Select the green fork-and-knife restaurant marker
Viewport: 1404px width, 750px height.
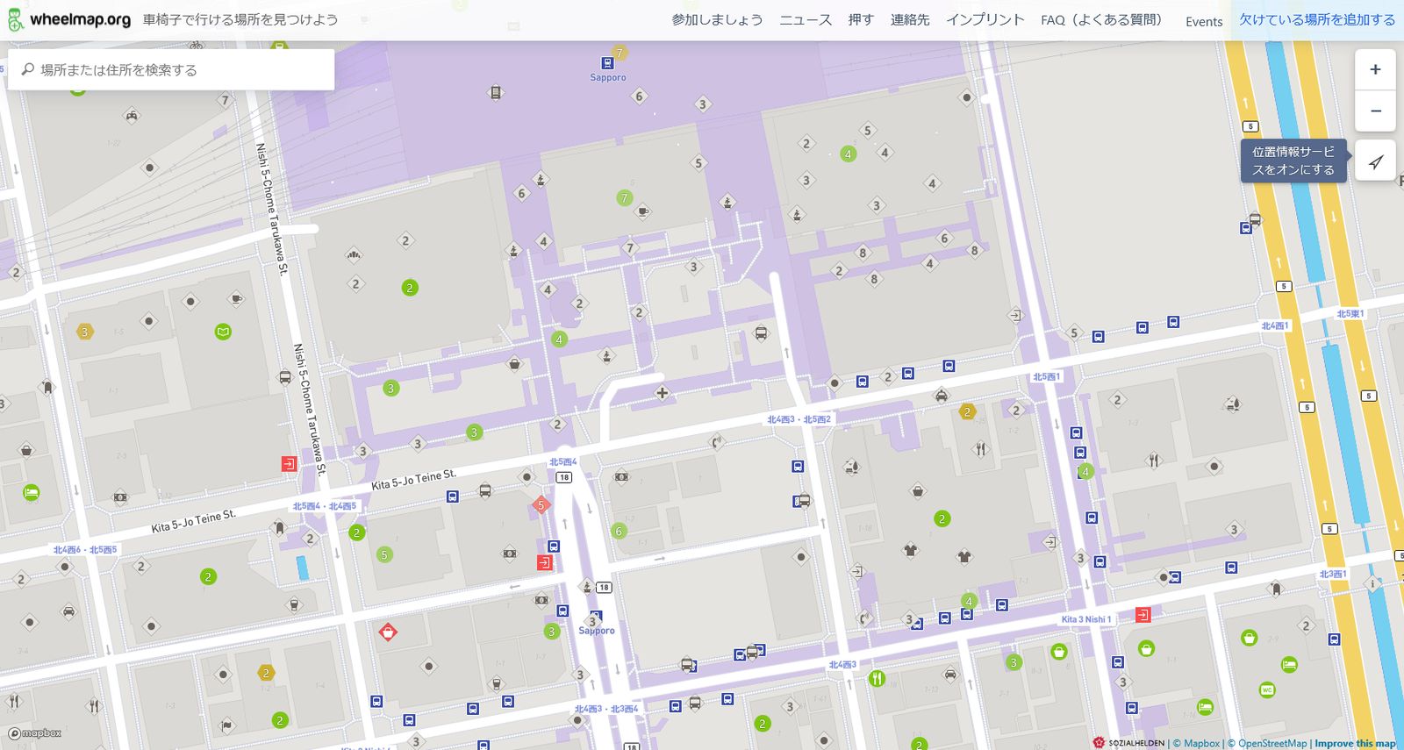pyautogui.click(x=876, y=678)
